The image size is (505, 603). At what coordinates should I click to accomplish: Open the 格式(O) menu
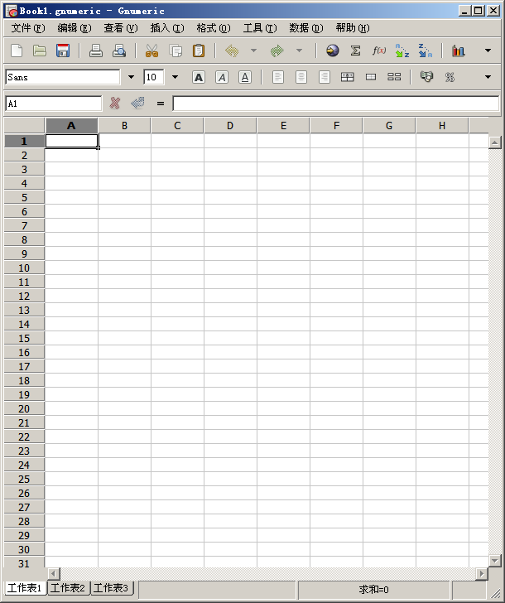pos(214,28)
